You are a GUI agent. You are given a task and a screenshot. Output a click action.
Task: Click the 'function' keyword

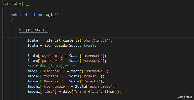(34, 15)
